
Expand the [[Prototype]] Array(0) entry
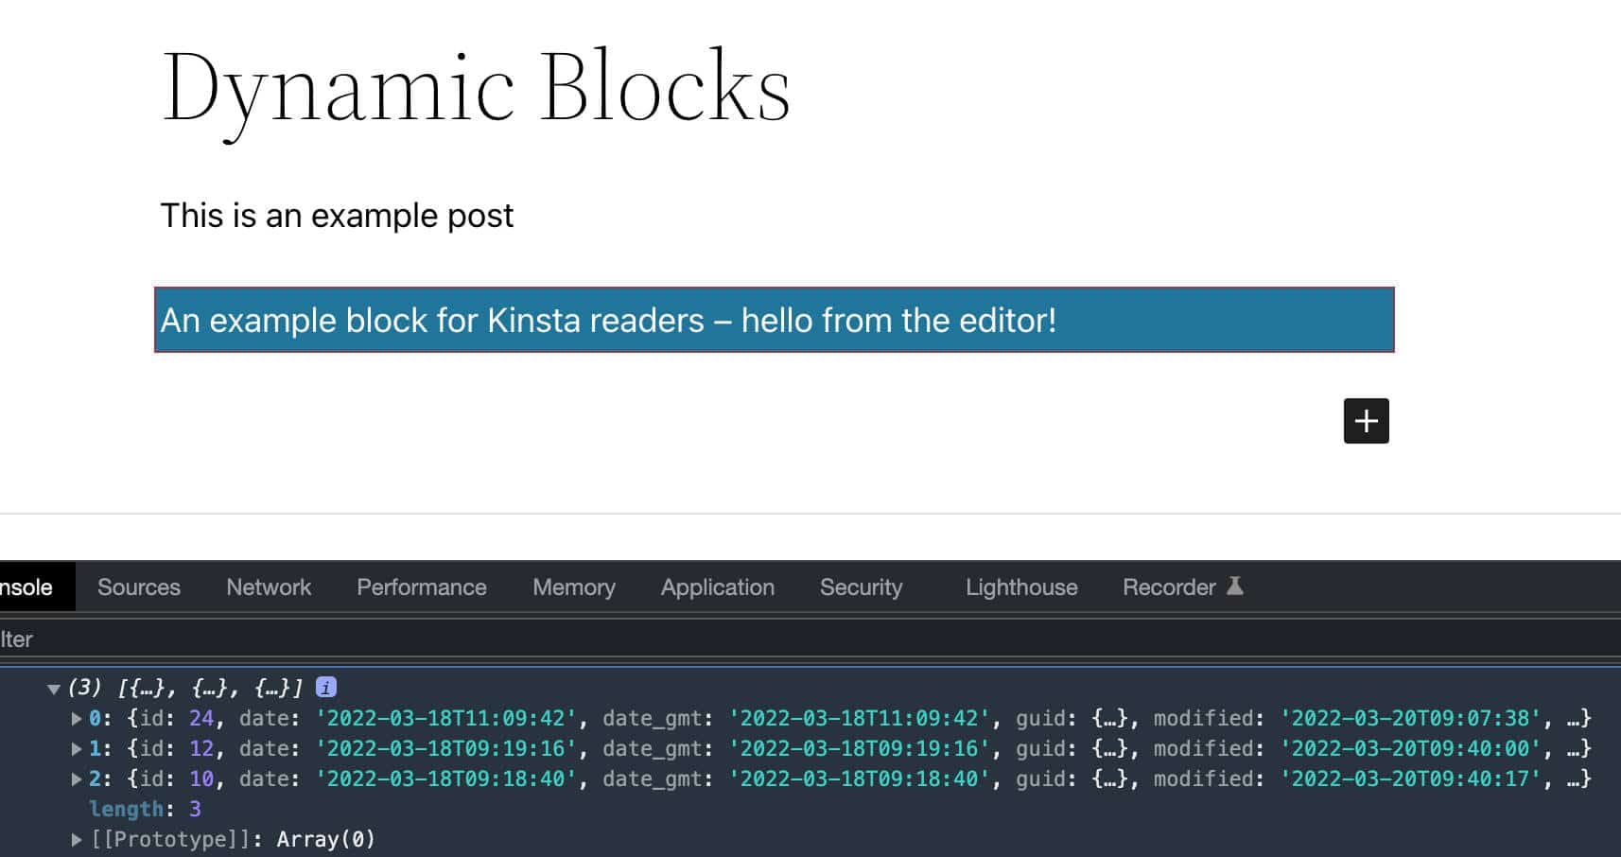point(77,840)
